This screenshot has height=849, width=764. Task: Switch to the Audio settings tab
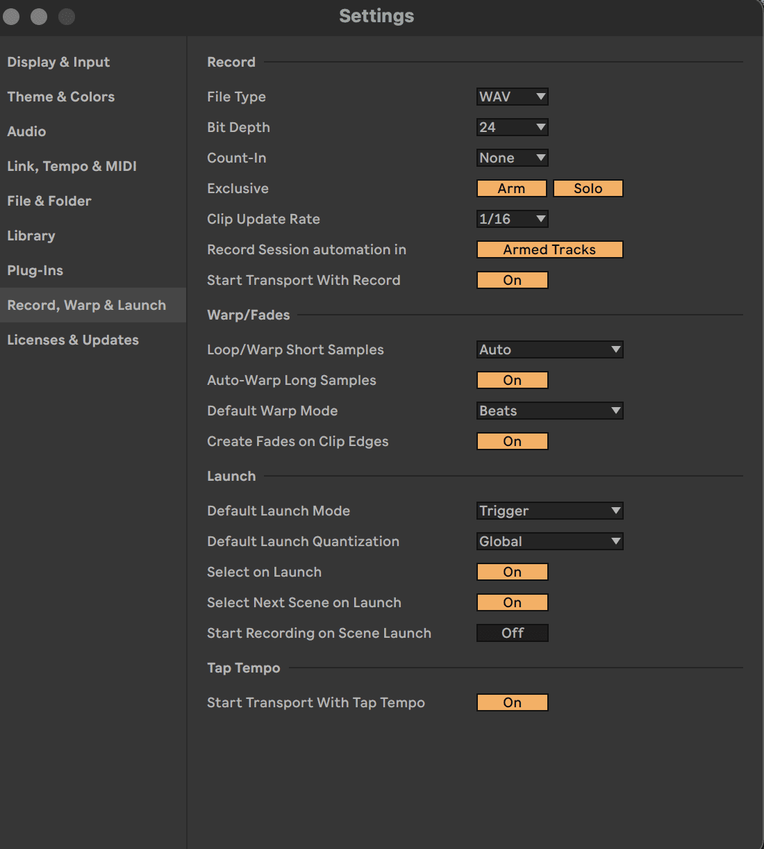pos(26,131)
